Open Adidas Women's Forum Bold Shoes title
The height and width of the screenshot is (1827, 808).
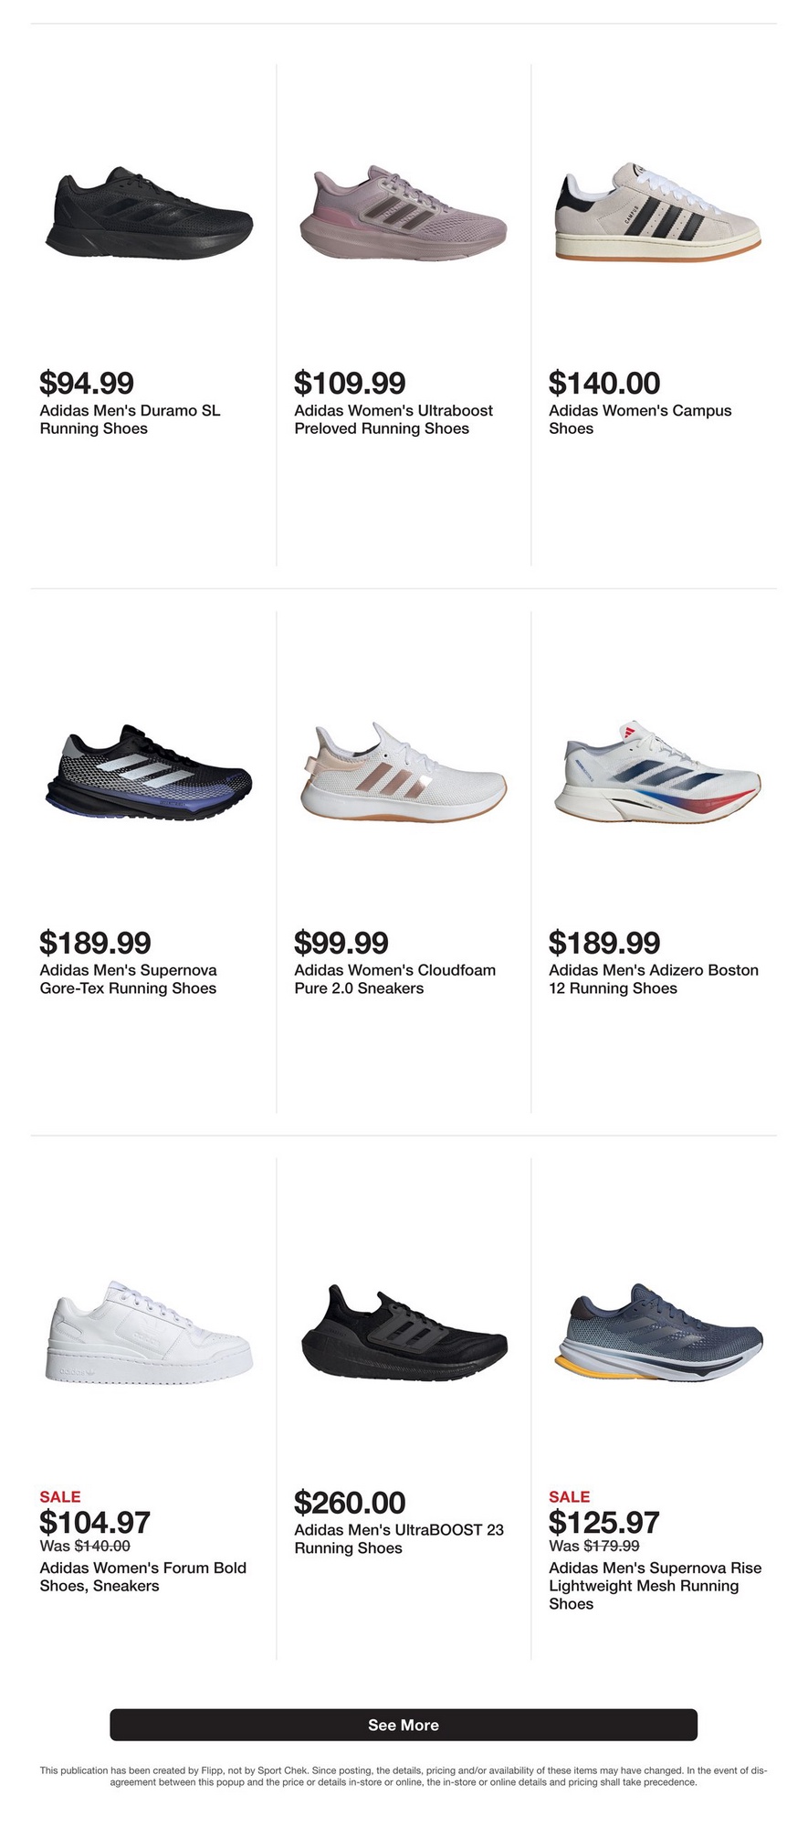pyautogui.click(x=143, y=1577)
